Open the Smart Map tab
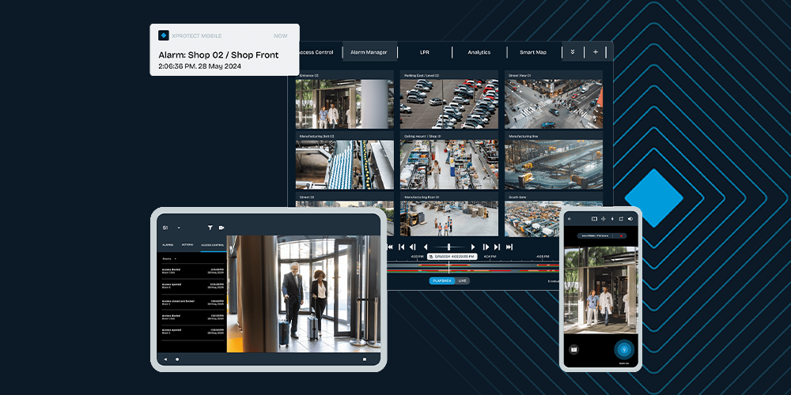791x395 pixels. 533,52
